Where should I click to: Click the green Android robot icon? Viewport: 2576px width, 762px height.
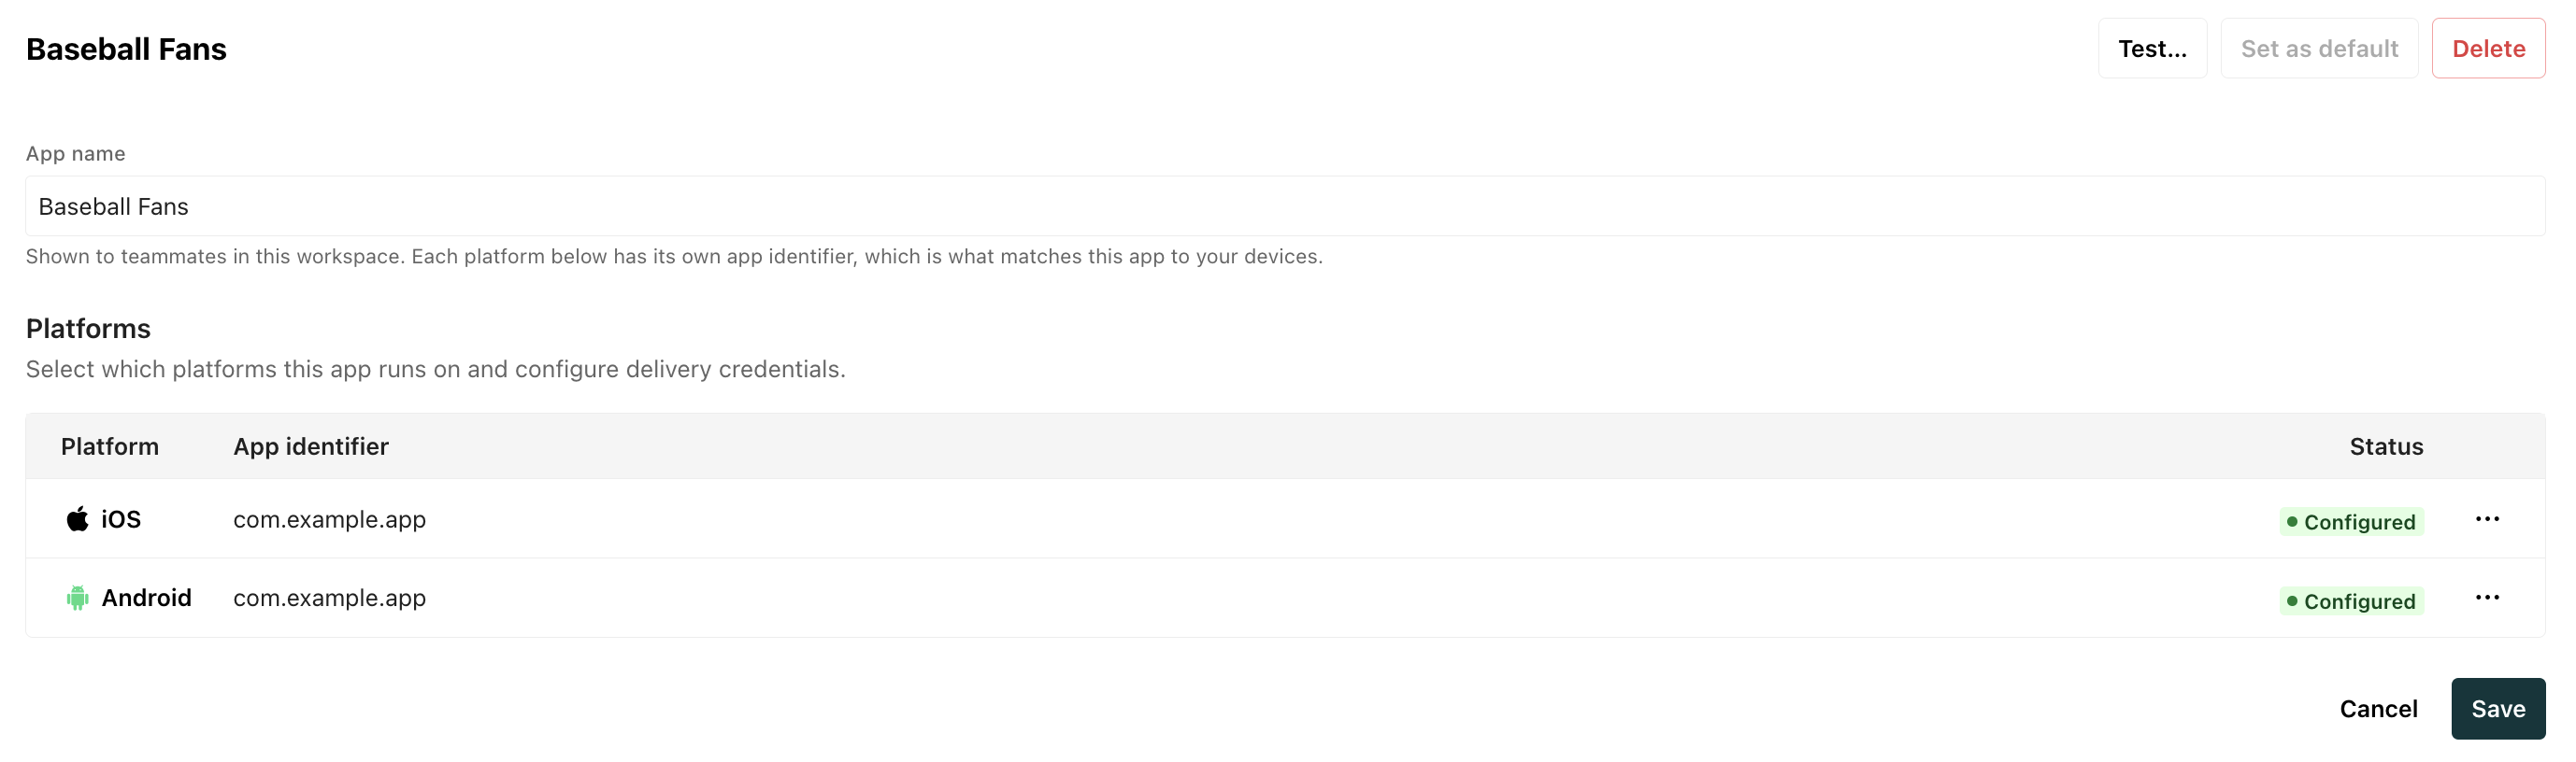pyautogui.click(x=77, y=598)
